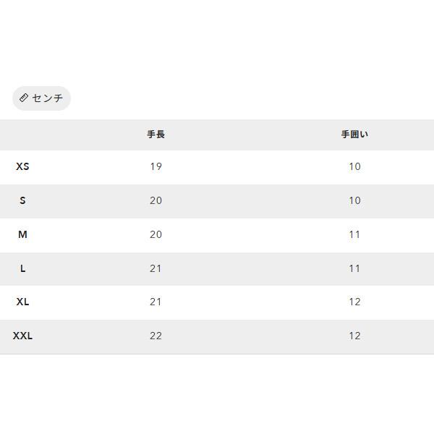This screenshot has height=434, width=434.
Task: Click the XL hand circumference value 12
Action: point(354,302)
